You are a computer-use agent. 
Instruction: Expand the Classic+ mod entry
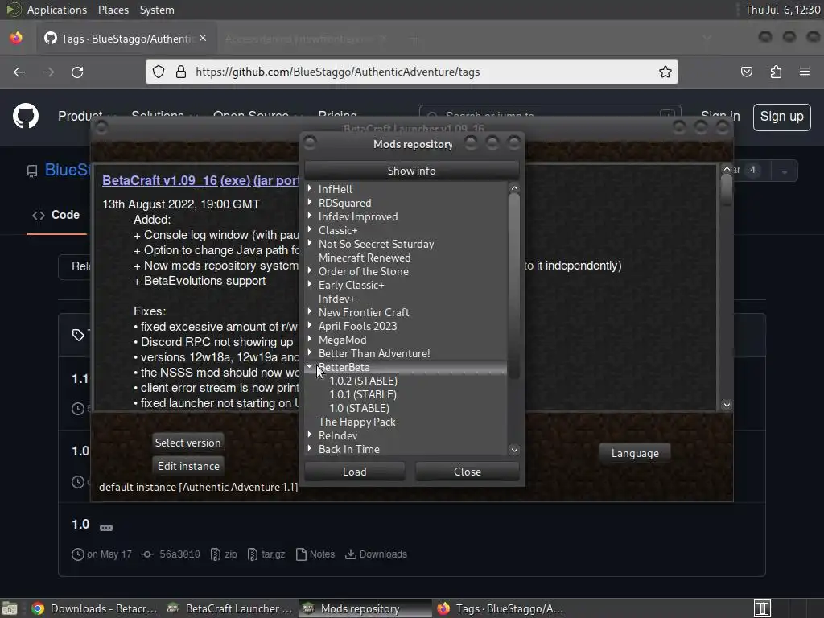point(310,229)
